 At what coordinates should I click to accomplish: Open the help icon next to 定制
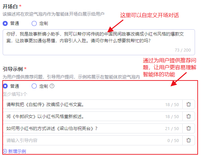tap(52, 86)
